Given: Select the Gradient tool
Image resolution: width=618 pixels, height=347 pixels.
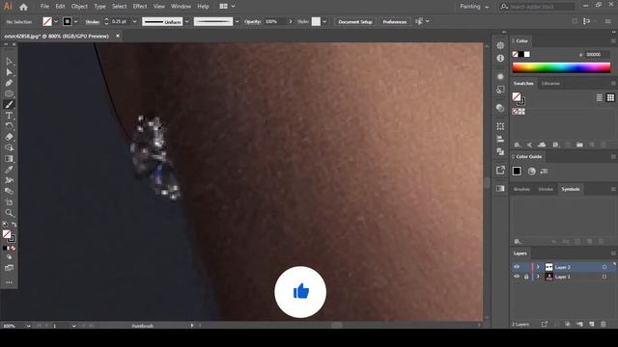Looking at the screenshot, I should pos(9,158).
